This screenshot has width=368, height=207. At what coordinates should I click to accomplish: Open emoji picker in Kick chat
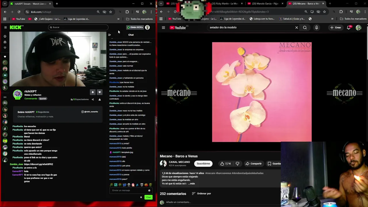pyautogui.click(x=149, y=190)
